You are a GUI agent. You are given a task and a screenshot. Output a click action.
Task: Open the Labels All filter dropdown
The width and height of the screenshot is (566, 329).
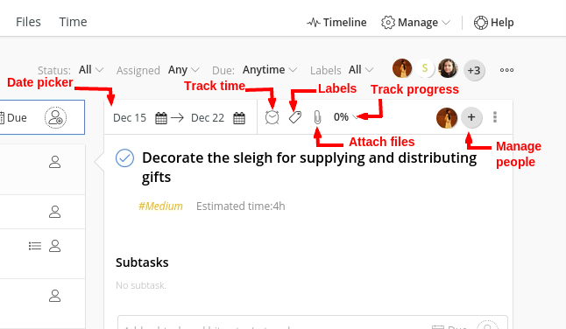361,69
